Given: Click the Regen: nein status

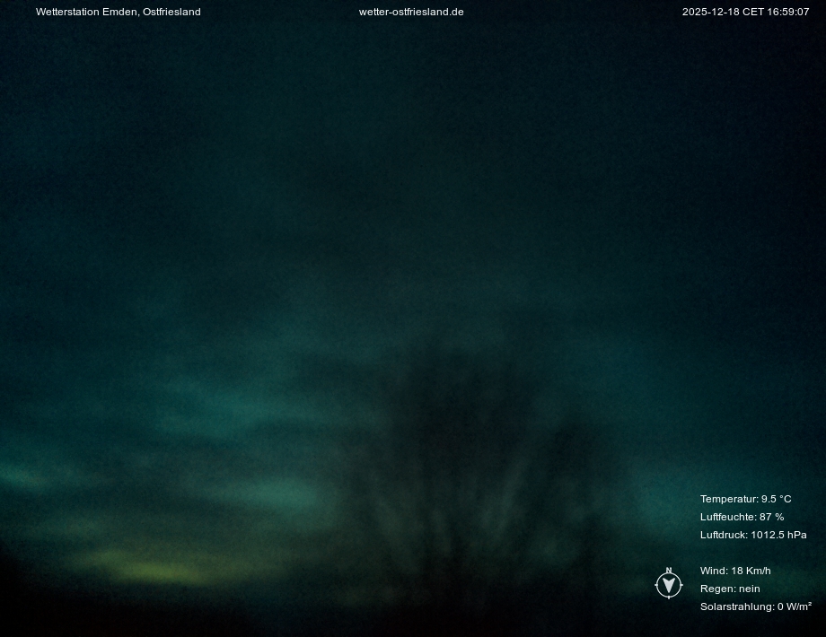Looking at the screenshot, I should (x=730, y=589).
